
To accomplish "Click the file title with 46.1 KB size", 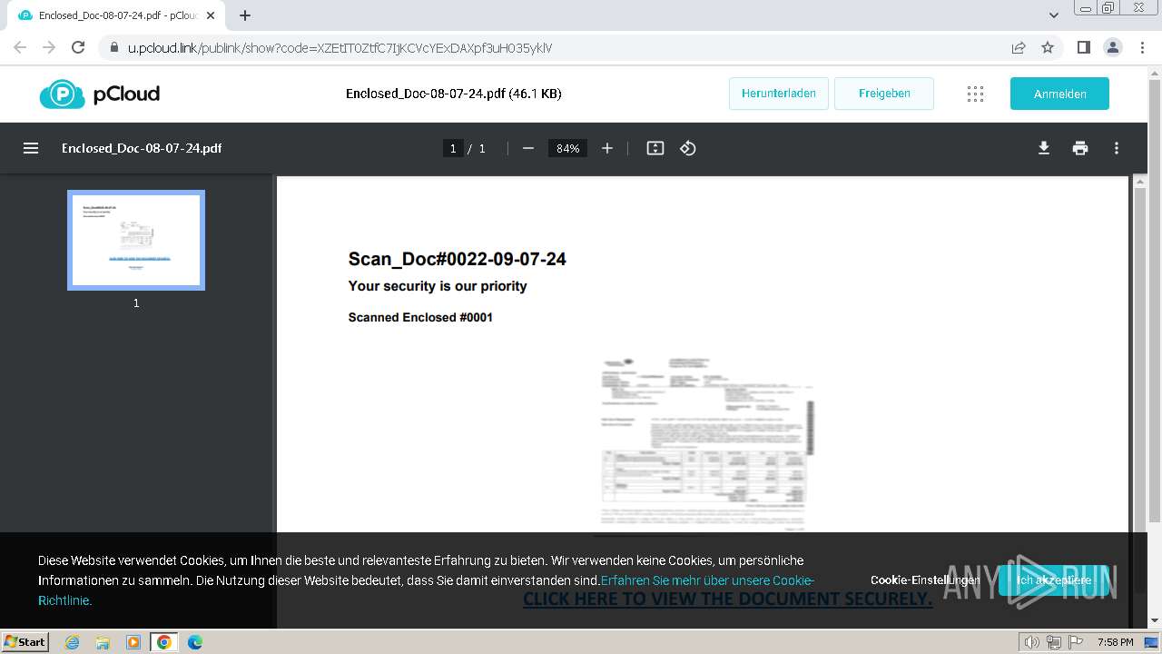I will 453,94.
